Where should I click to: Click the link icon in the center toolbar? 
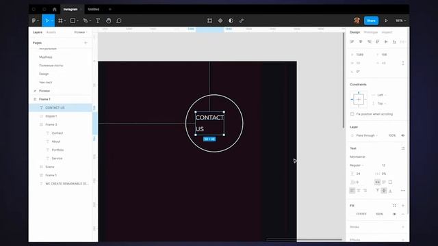point(242,20)
